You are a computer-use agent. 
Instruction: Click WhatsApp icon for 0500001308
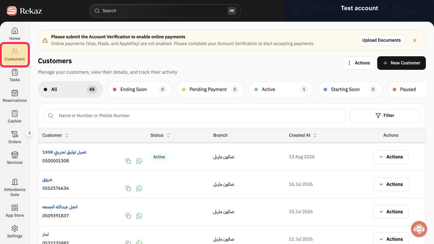click(x=139, y=161)
